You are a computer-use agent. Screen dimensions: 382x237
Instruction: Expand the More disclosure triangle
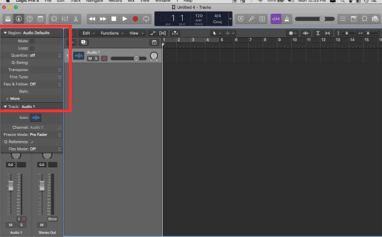coord(7,98)
